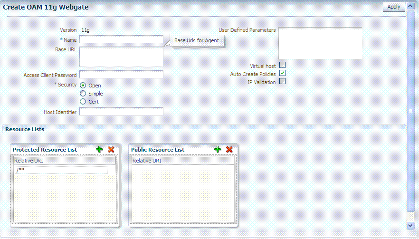The width and height of the screenshot is (419, 239).
Task: Click Relative URI header in Protected list
Action: tap(65, 161)
